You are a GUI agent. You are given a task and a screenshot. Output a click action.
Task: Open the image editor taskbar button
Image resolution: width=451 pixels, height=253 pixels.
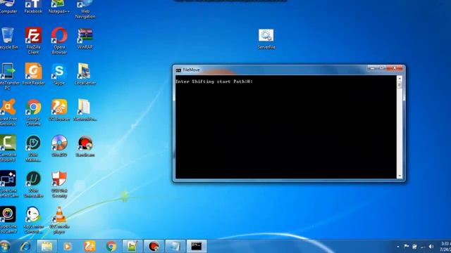pyautogui.click(x=132, y=246)
